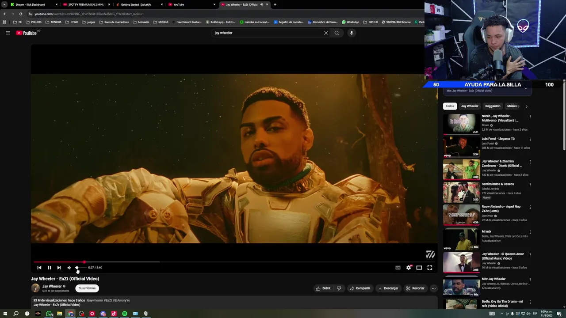Select the Todos filter chip
The image size is (566, 318).
tap(450, 106)
